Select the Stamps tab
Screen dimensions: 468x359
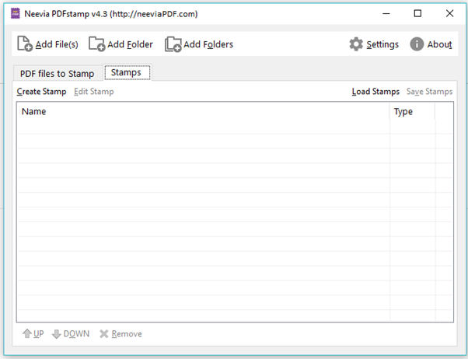[x=127, y=72]
